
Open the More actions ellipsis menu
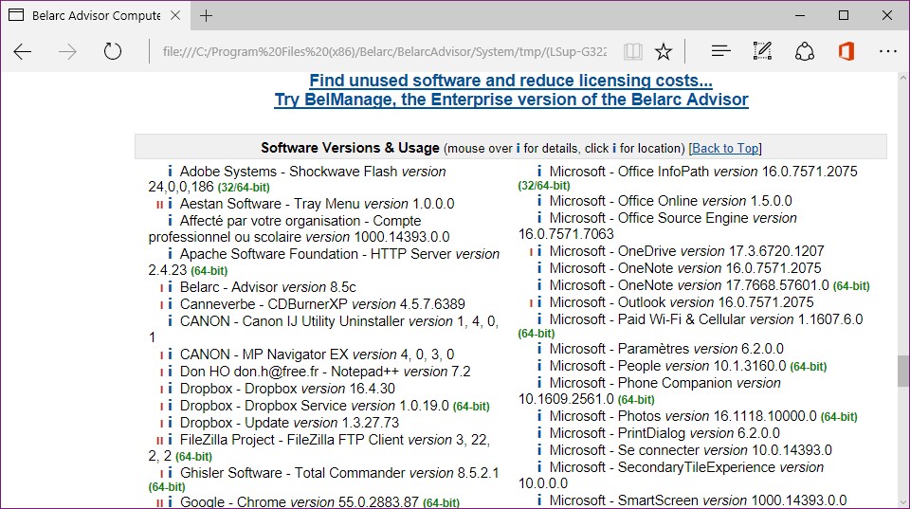click(x=887, y=51)
